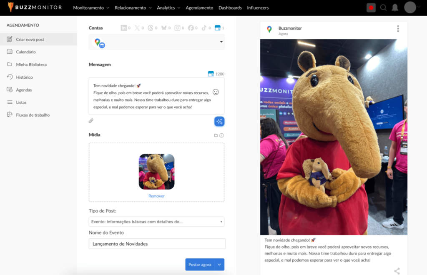Open the search icon in the top bar
427x275 pixels.
pos(383,7)
